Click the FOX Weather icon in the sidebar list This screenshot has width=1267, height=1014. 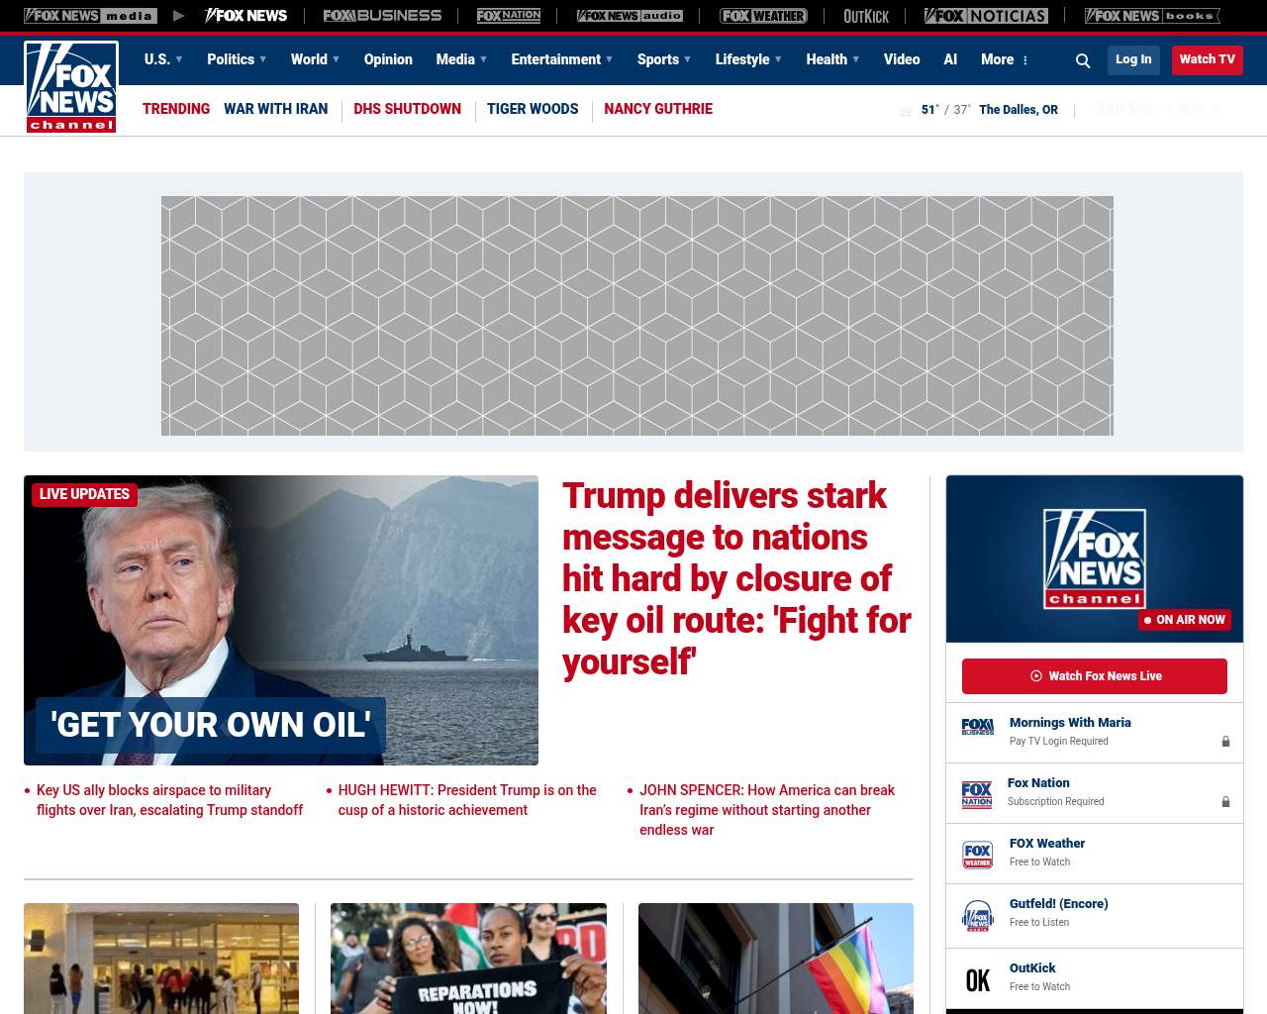click(977, 855)
